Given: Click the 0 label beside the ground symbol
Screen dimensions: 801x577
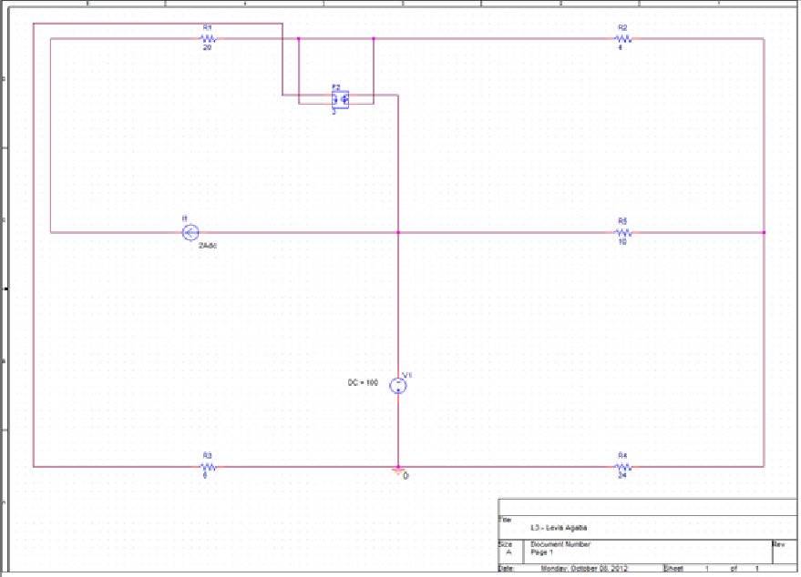Looking at the screenshot, I should click(x=407, y=474).
